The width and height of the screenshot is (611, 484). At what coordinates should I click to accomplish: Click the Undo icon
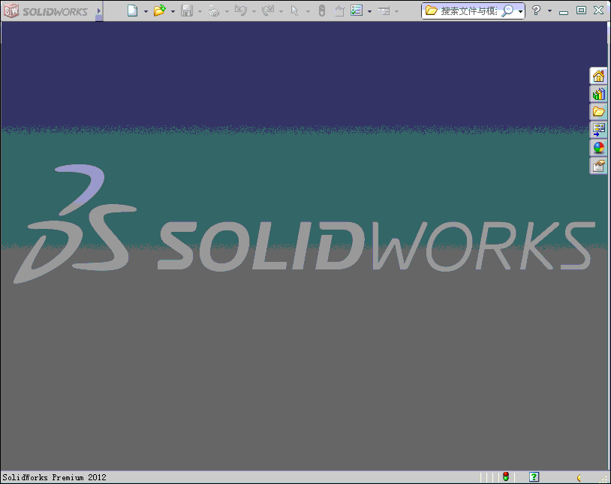click(241, 11)
